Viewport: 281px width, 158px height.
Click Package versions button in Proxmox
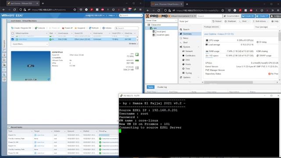click(211, 27)
